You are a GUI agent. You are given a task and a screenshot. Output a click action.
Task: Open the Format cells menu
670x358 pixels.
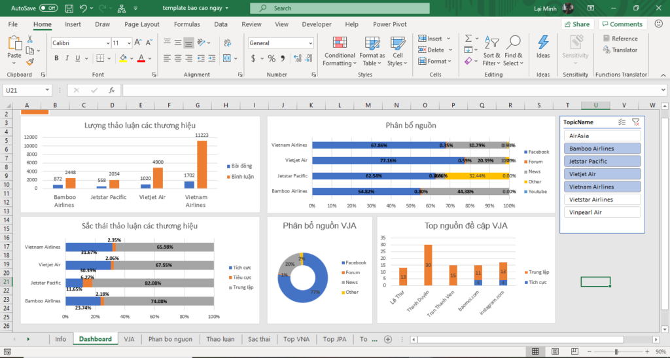[434, 62]
